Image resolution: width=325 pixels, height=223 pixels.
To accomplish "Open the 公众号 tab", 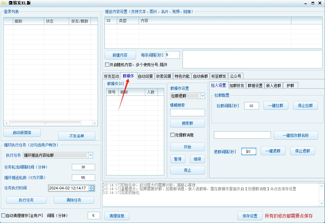I will pos(236,76).
